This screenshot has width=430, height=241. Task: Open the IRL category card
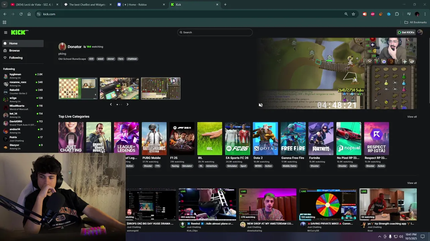pyautogui.click(x=210, y=138)
